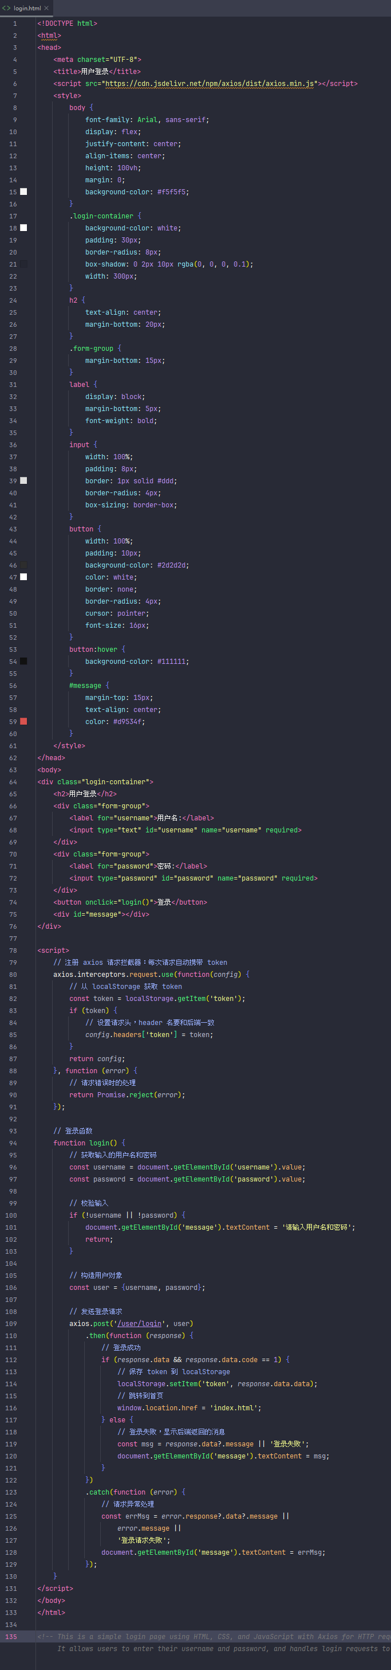Click line number 64 in the gutter

(x=13, y=782)
